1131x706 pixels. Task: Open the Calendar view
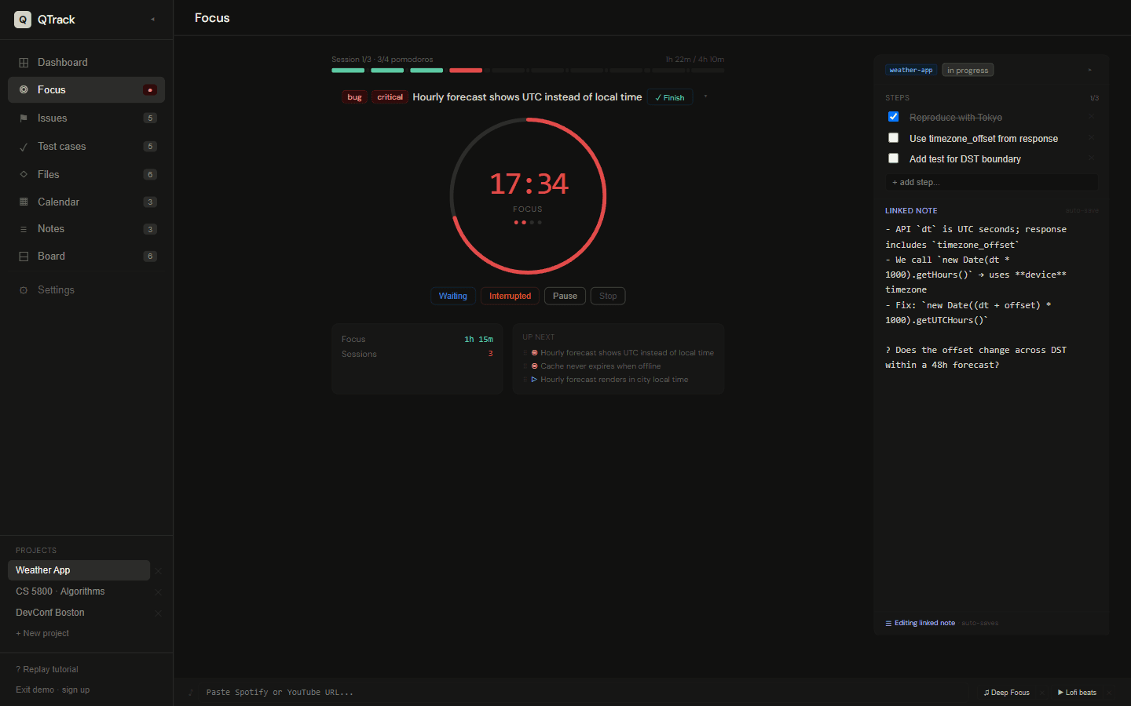pyautogui.click(x=86, y=202)
